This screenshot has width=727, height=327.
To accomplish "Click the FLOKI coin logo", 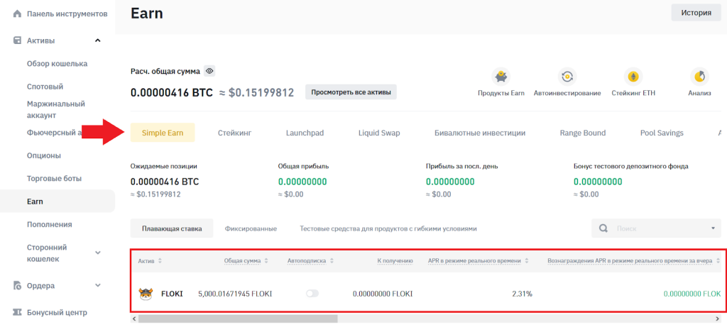I will click(146, 293).
